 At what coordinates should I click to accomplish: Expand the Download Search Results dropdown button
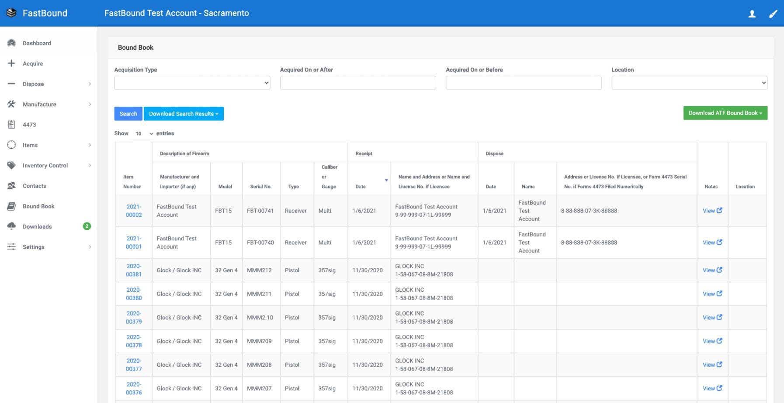pyautogui.click(x=184, y=114)
